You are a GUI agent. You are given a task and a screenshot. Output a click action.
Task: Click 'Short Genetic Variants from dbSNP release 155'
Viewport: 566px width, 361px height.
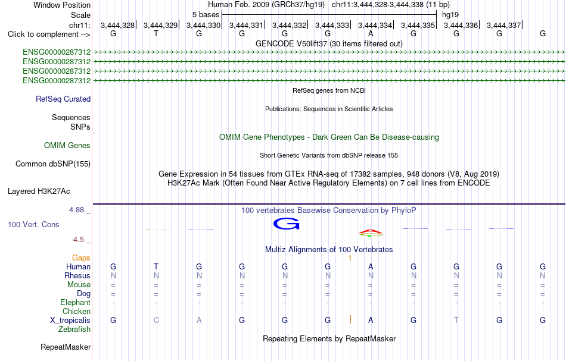tap(329, 155)
